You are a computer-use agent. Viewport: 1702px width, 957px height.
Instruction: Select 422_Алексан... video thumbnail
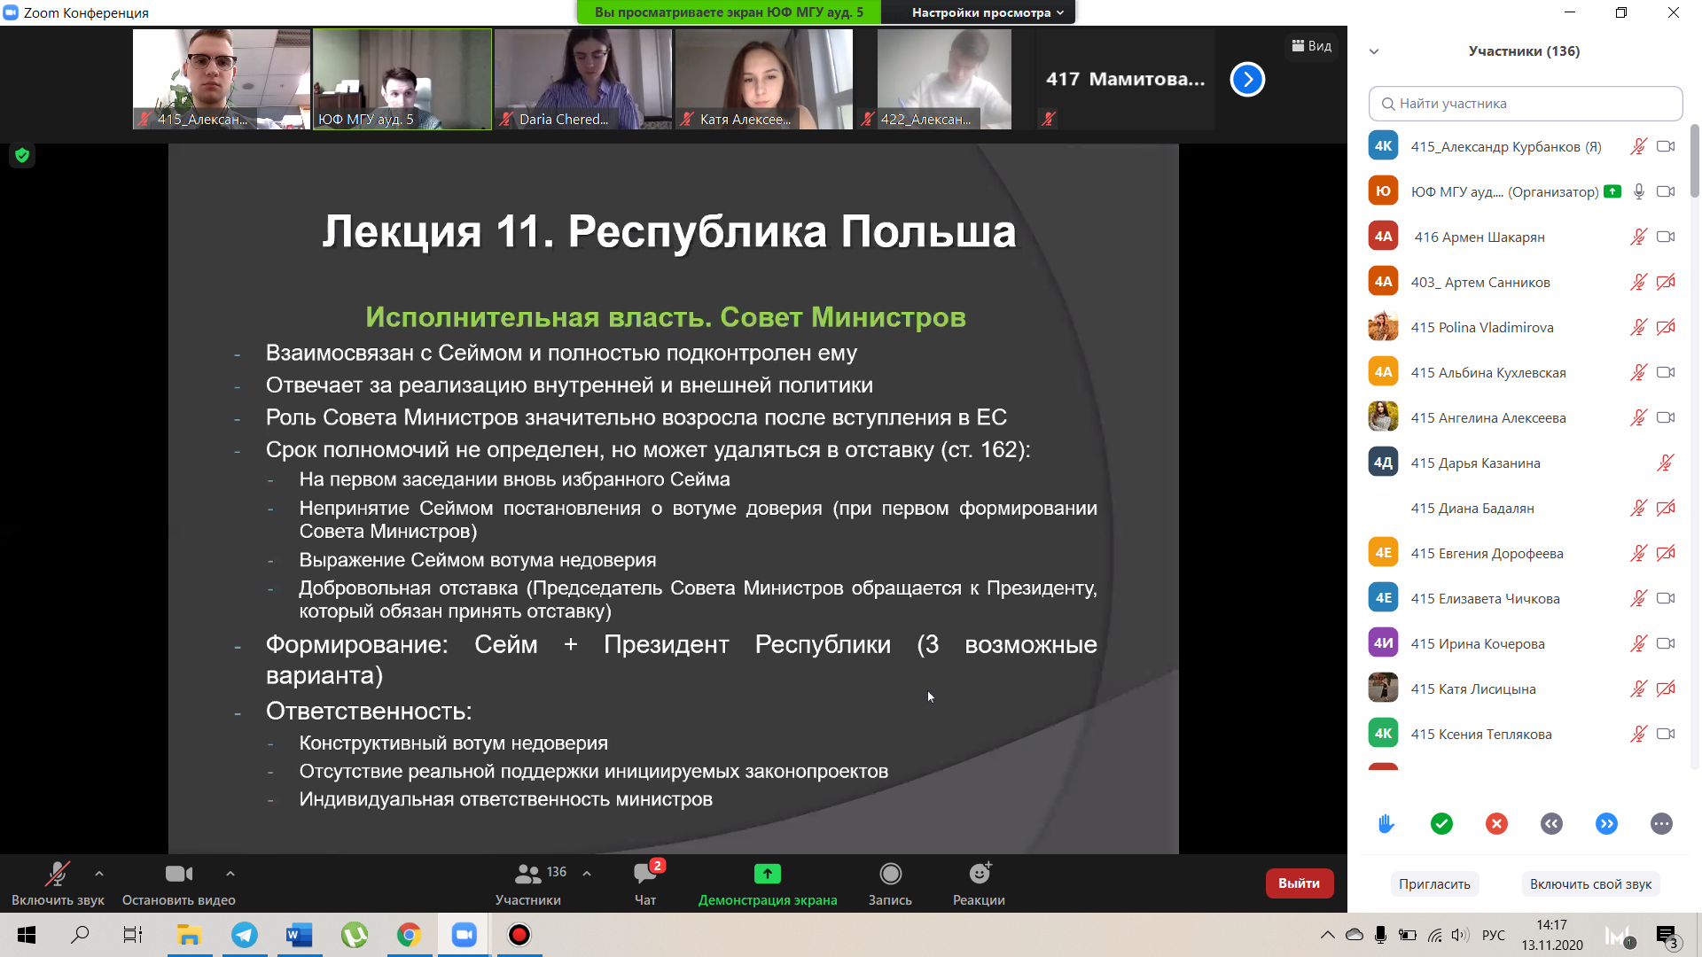(945, 80)
